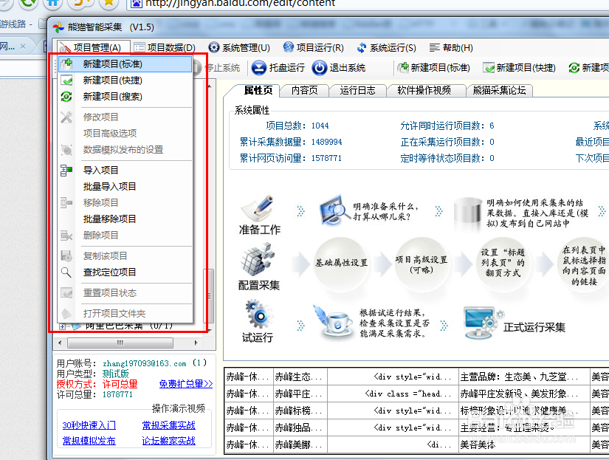The width and height of the screenshot is (609, 460).
Task: Click table cell 赤峰独品...
Action: point(300,428)
